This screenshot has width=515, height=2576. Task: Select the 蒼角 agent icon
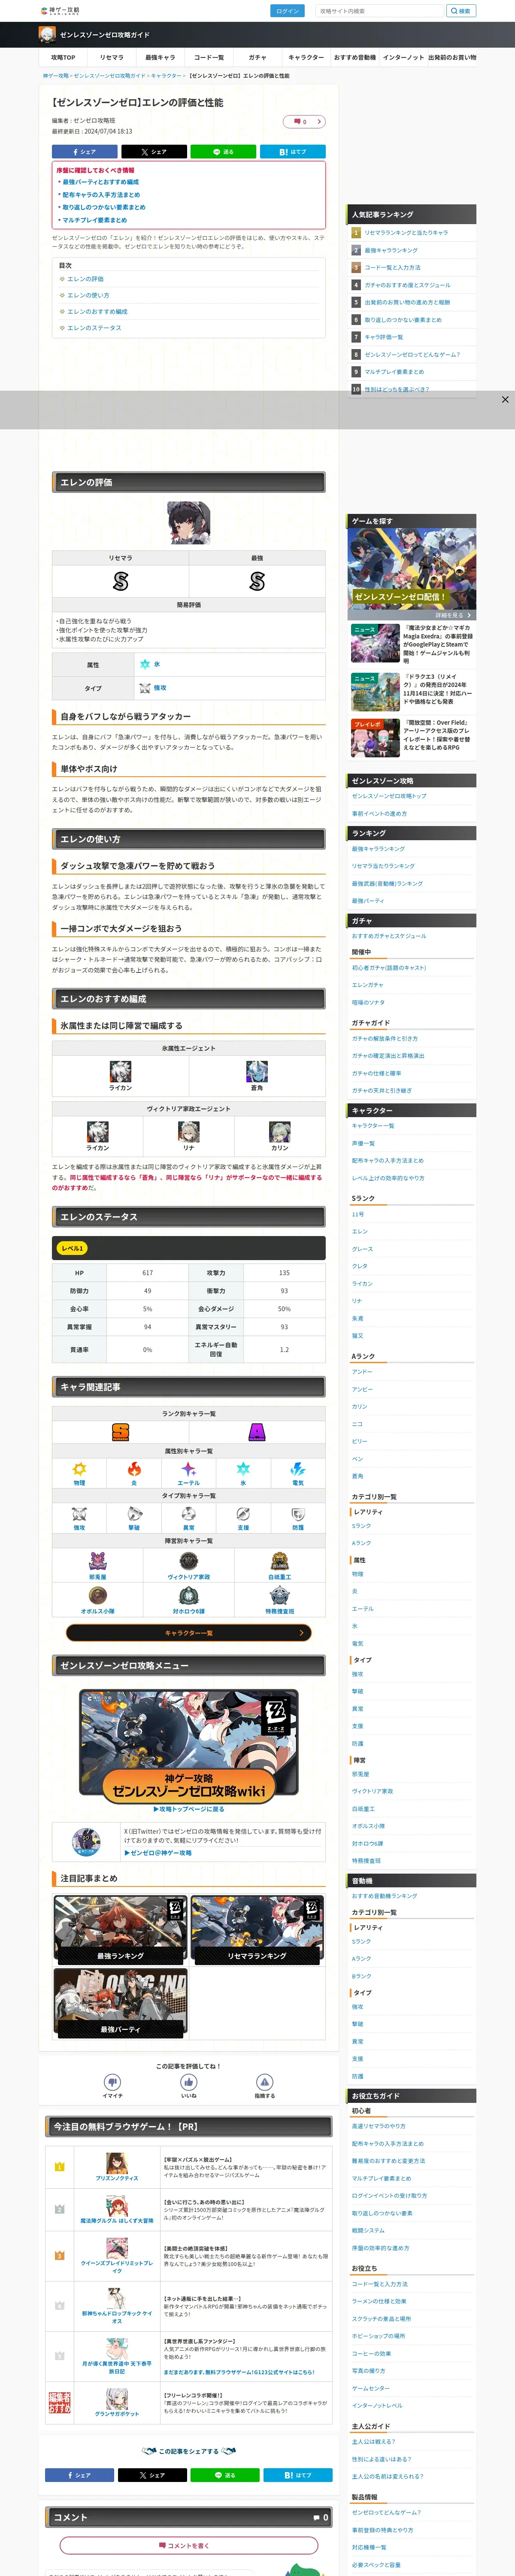pyautogui.click(x=257, y=1071)
